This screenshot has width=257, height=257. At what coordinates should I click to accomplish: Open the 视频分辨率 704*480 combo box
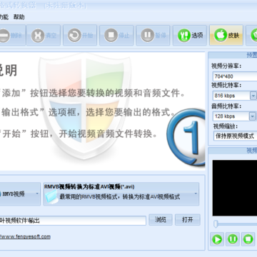tap(235, 76)
